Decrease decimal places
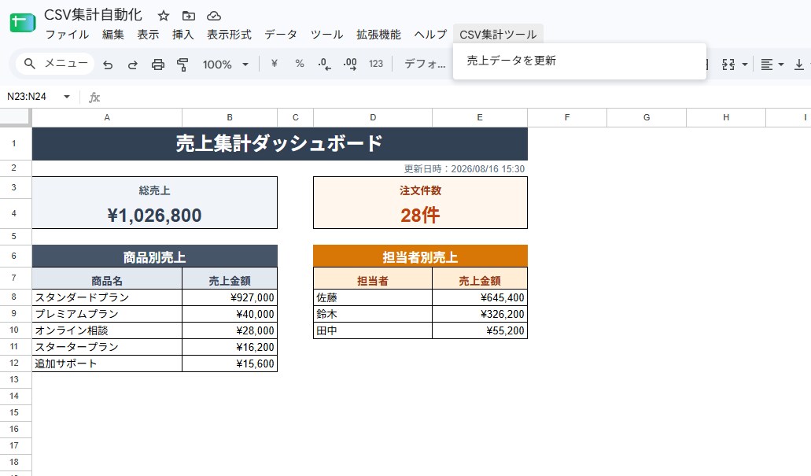811x476 pixels. [x=324, y=65]
